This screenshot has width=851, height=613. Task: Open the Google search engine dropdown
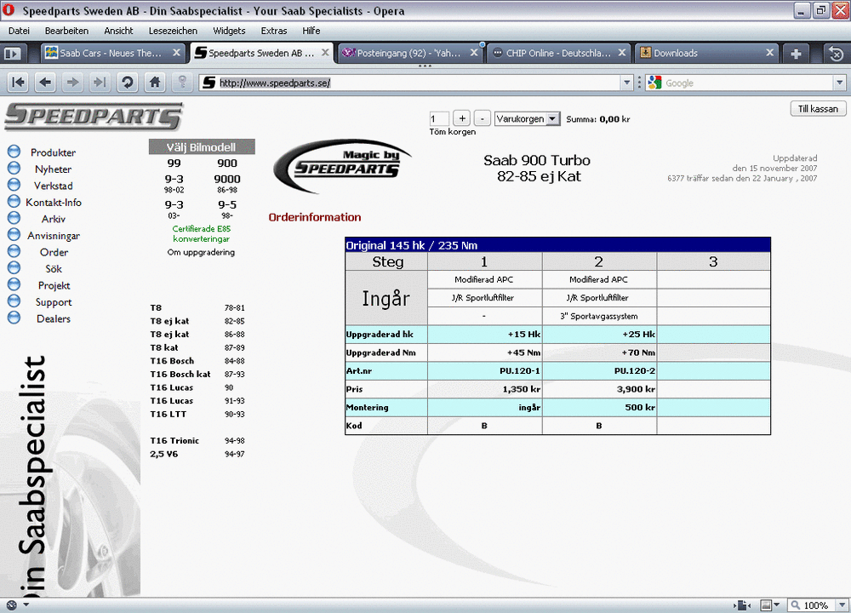click(x=840, y=83)
